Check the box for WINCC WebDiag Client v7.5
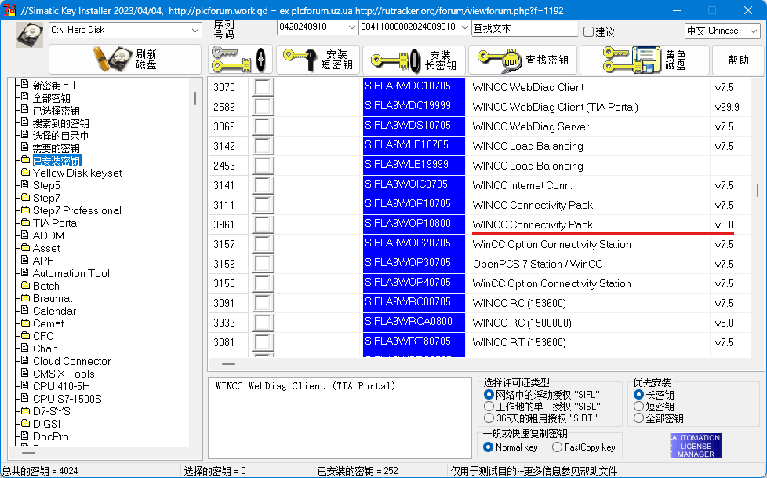The height and width of the screenshot is (478, 767). [x=263, y=87]
